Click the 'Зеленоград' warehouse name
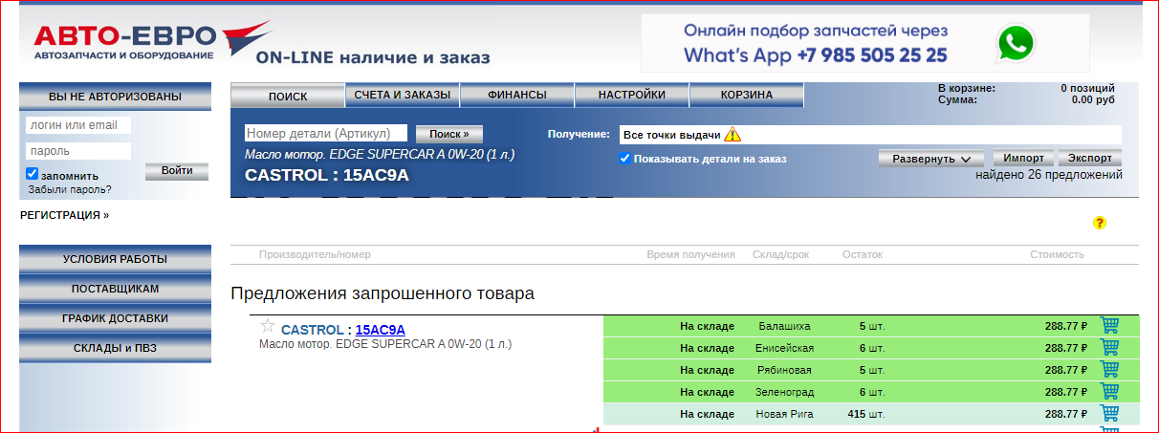Image resolution: width=1159 pixels, height=433 pixels. (784, 392)
